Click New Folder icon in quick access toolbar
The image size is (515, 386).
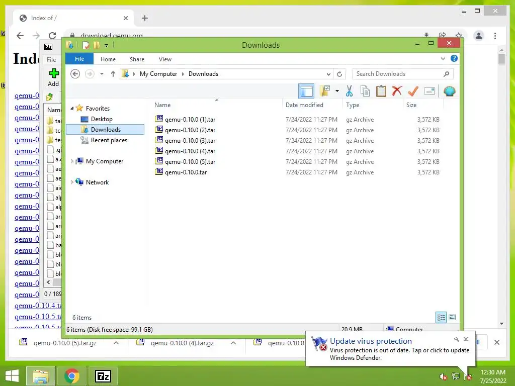(x=97, y=45)
